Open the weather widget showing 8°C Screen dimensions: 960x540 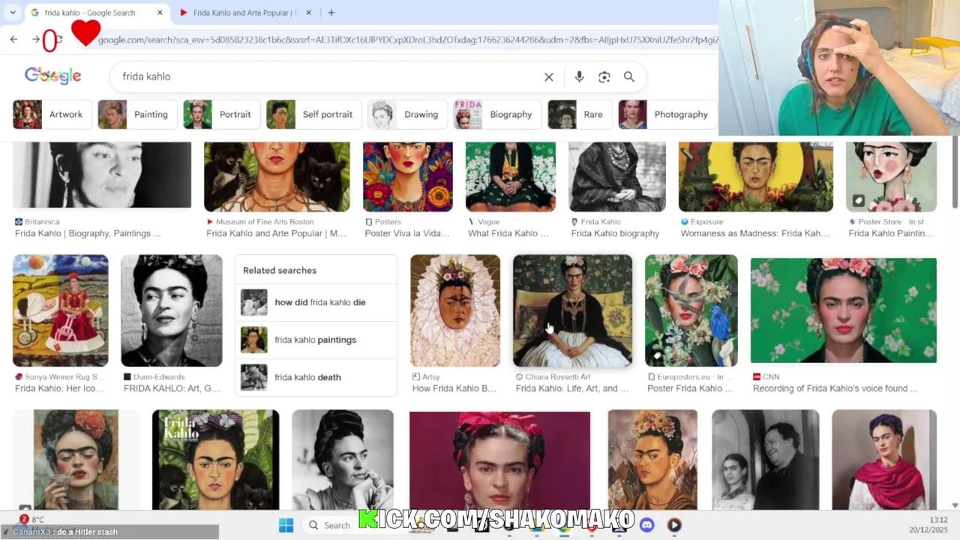click(31, 520)
